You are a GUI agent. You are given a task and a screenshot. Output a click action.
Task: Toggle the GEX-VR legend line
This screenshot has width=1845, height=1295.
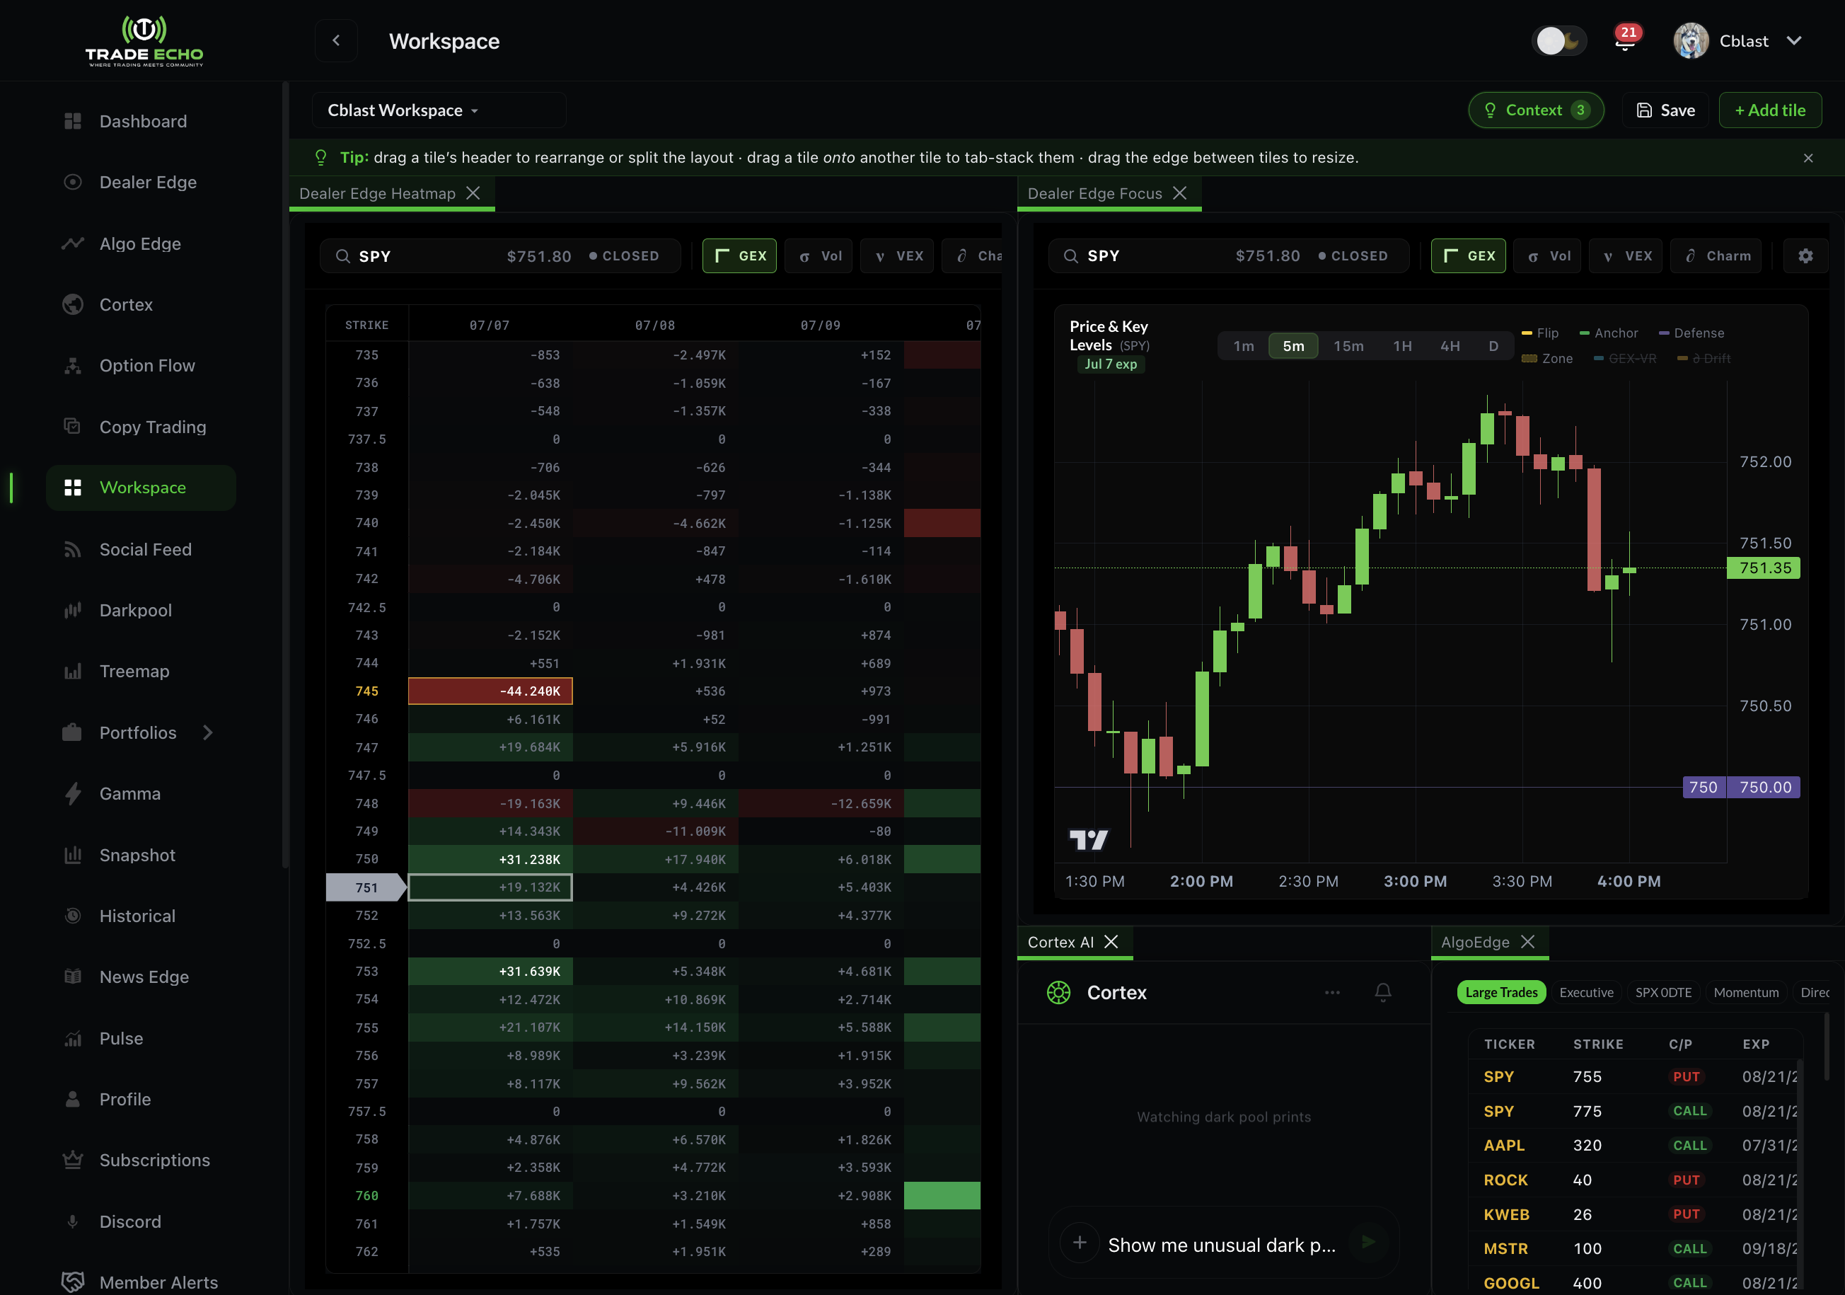(1625, 359)
